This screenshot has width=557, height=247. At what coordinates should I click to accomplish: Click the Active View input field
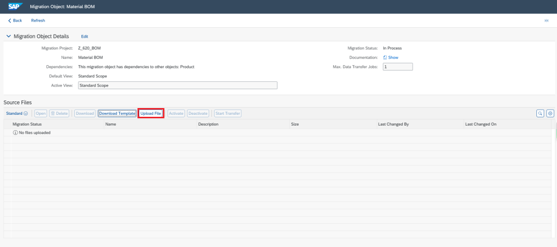point(177,85)
